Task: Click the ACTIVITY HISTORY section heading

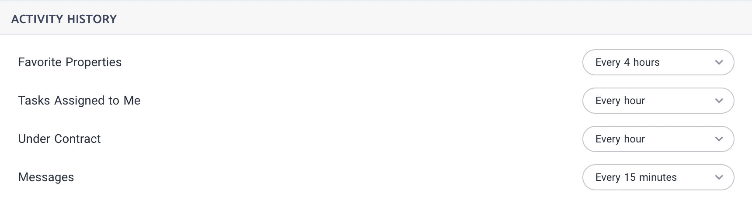Action: 64,19
